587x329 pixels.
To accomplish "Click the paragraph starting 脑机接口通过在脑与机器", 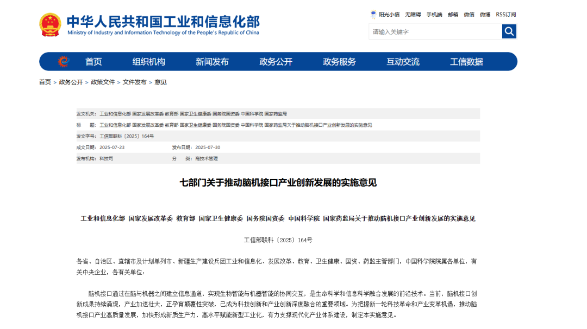I will pos(277,305).
